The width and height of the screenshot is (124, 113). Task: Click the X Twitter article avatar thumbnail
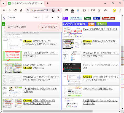pos(12,91)
